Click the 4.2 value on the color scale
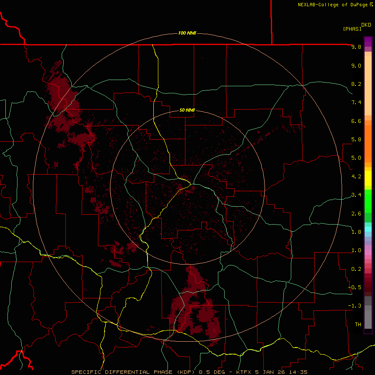This screenshot has height=375, width=375. tap(356, 177)
